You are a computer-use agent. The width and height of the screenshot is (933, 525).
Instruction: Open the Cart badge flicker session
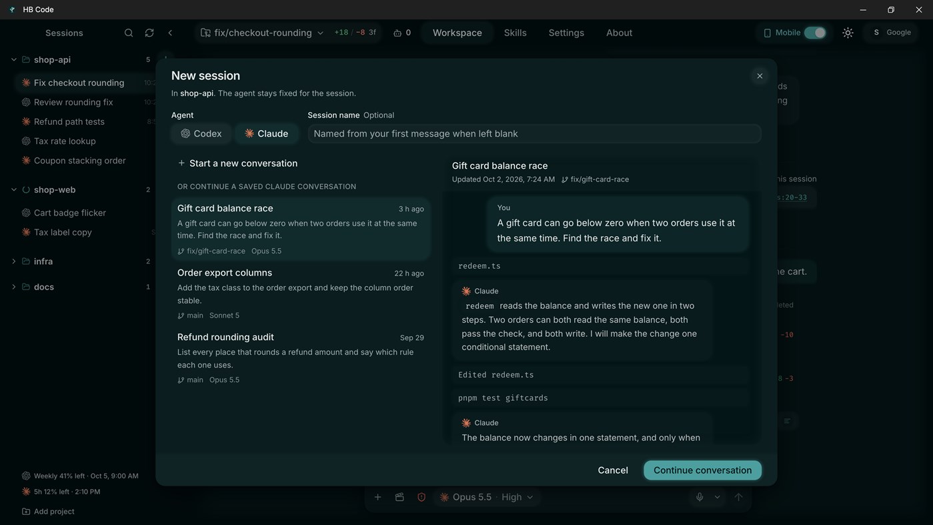[x=84, y=213]
